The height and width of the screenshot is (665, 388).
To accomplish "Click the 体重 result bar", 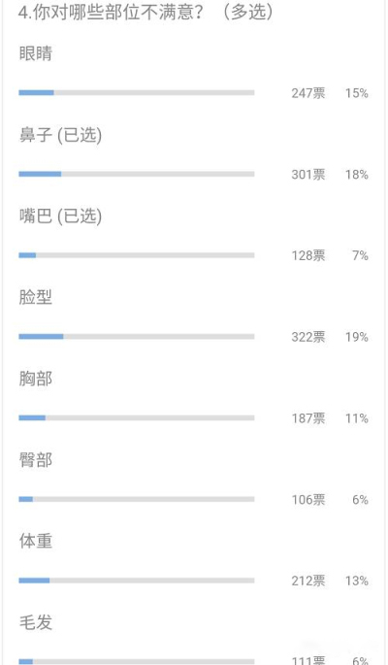I will pos(137,581).
